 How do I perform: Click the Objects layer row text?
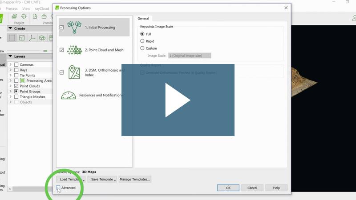(x=26, y=102)
